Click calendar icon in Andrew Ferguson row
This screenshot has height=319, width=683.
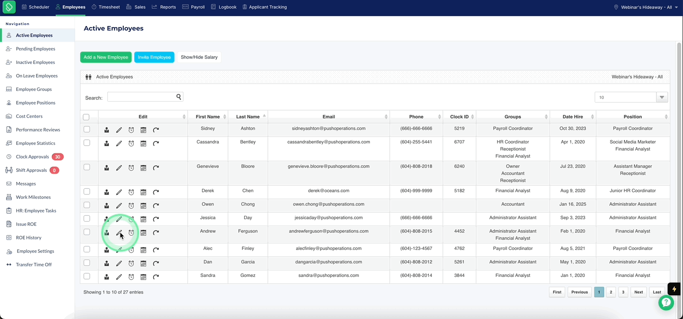pyautogui.click(x=143, y=232)
